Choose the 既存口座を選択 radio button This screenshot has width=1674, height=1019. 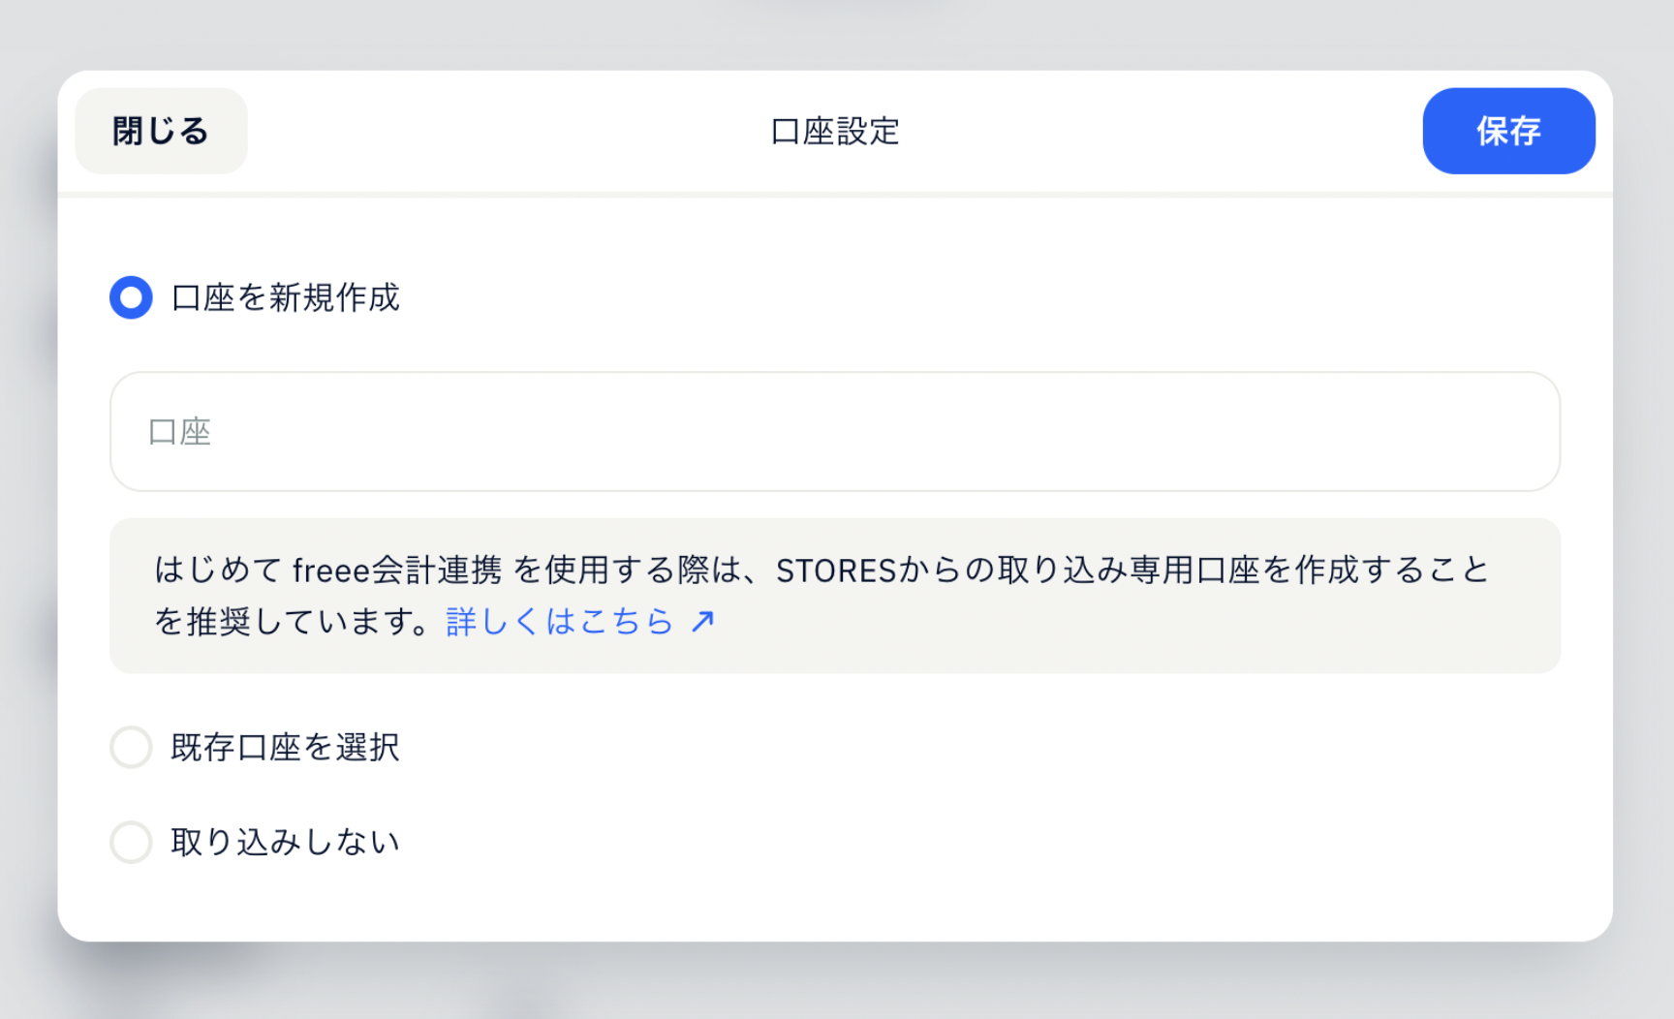pos(131,747)
